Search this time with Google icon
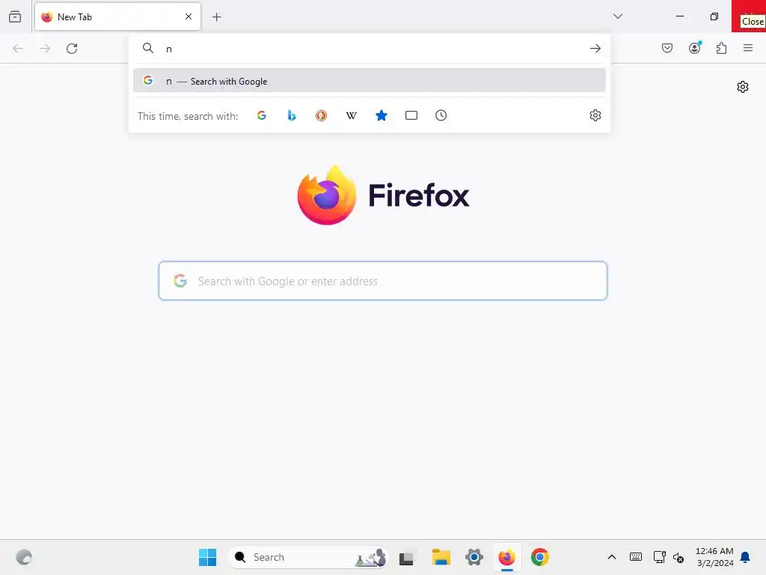 pyautogui.click(x=262, y=115)
